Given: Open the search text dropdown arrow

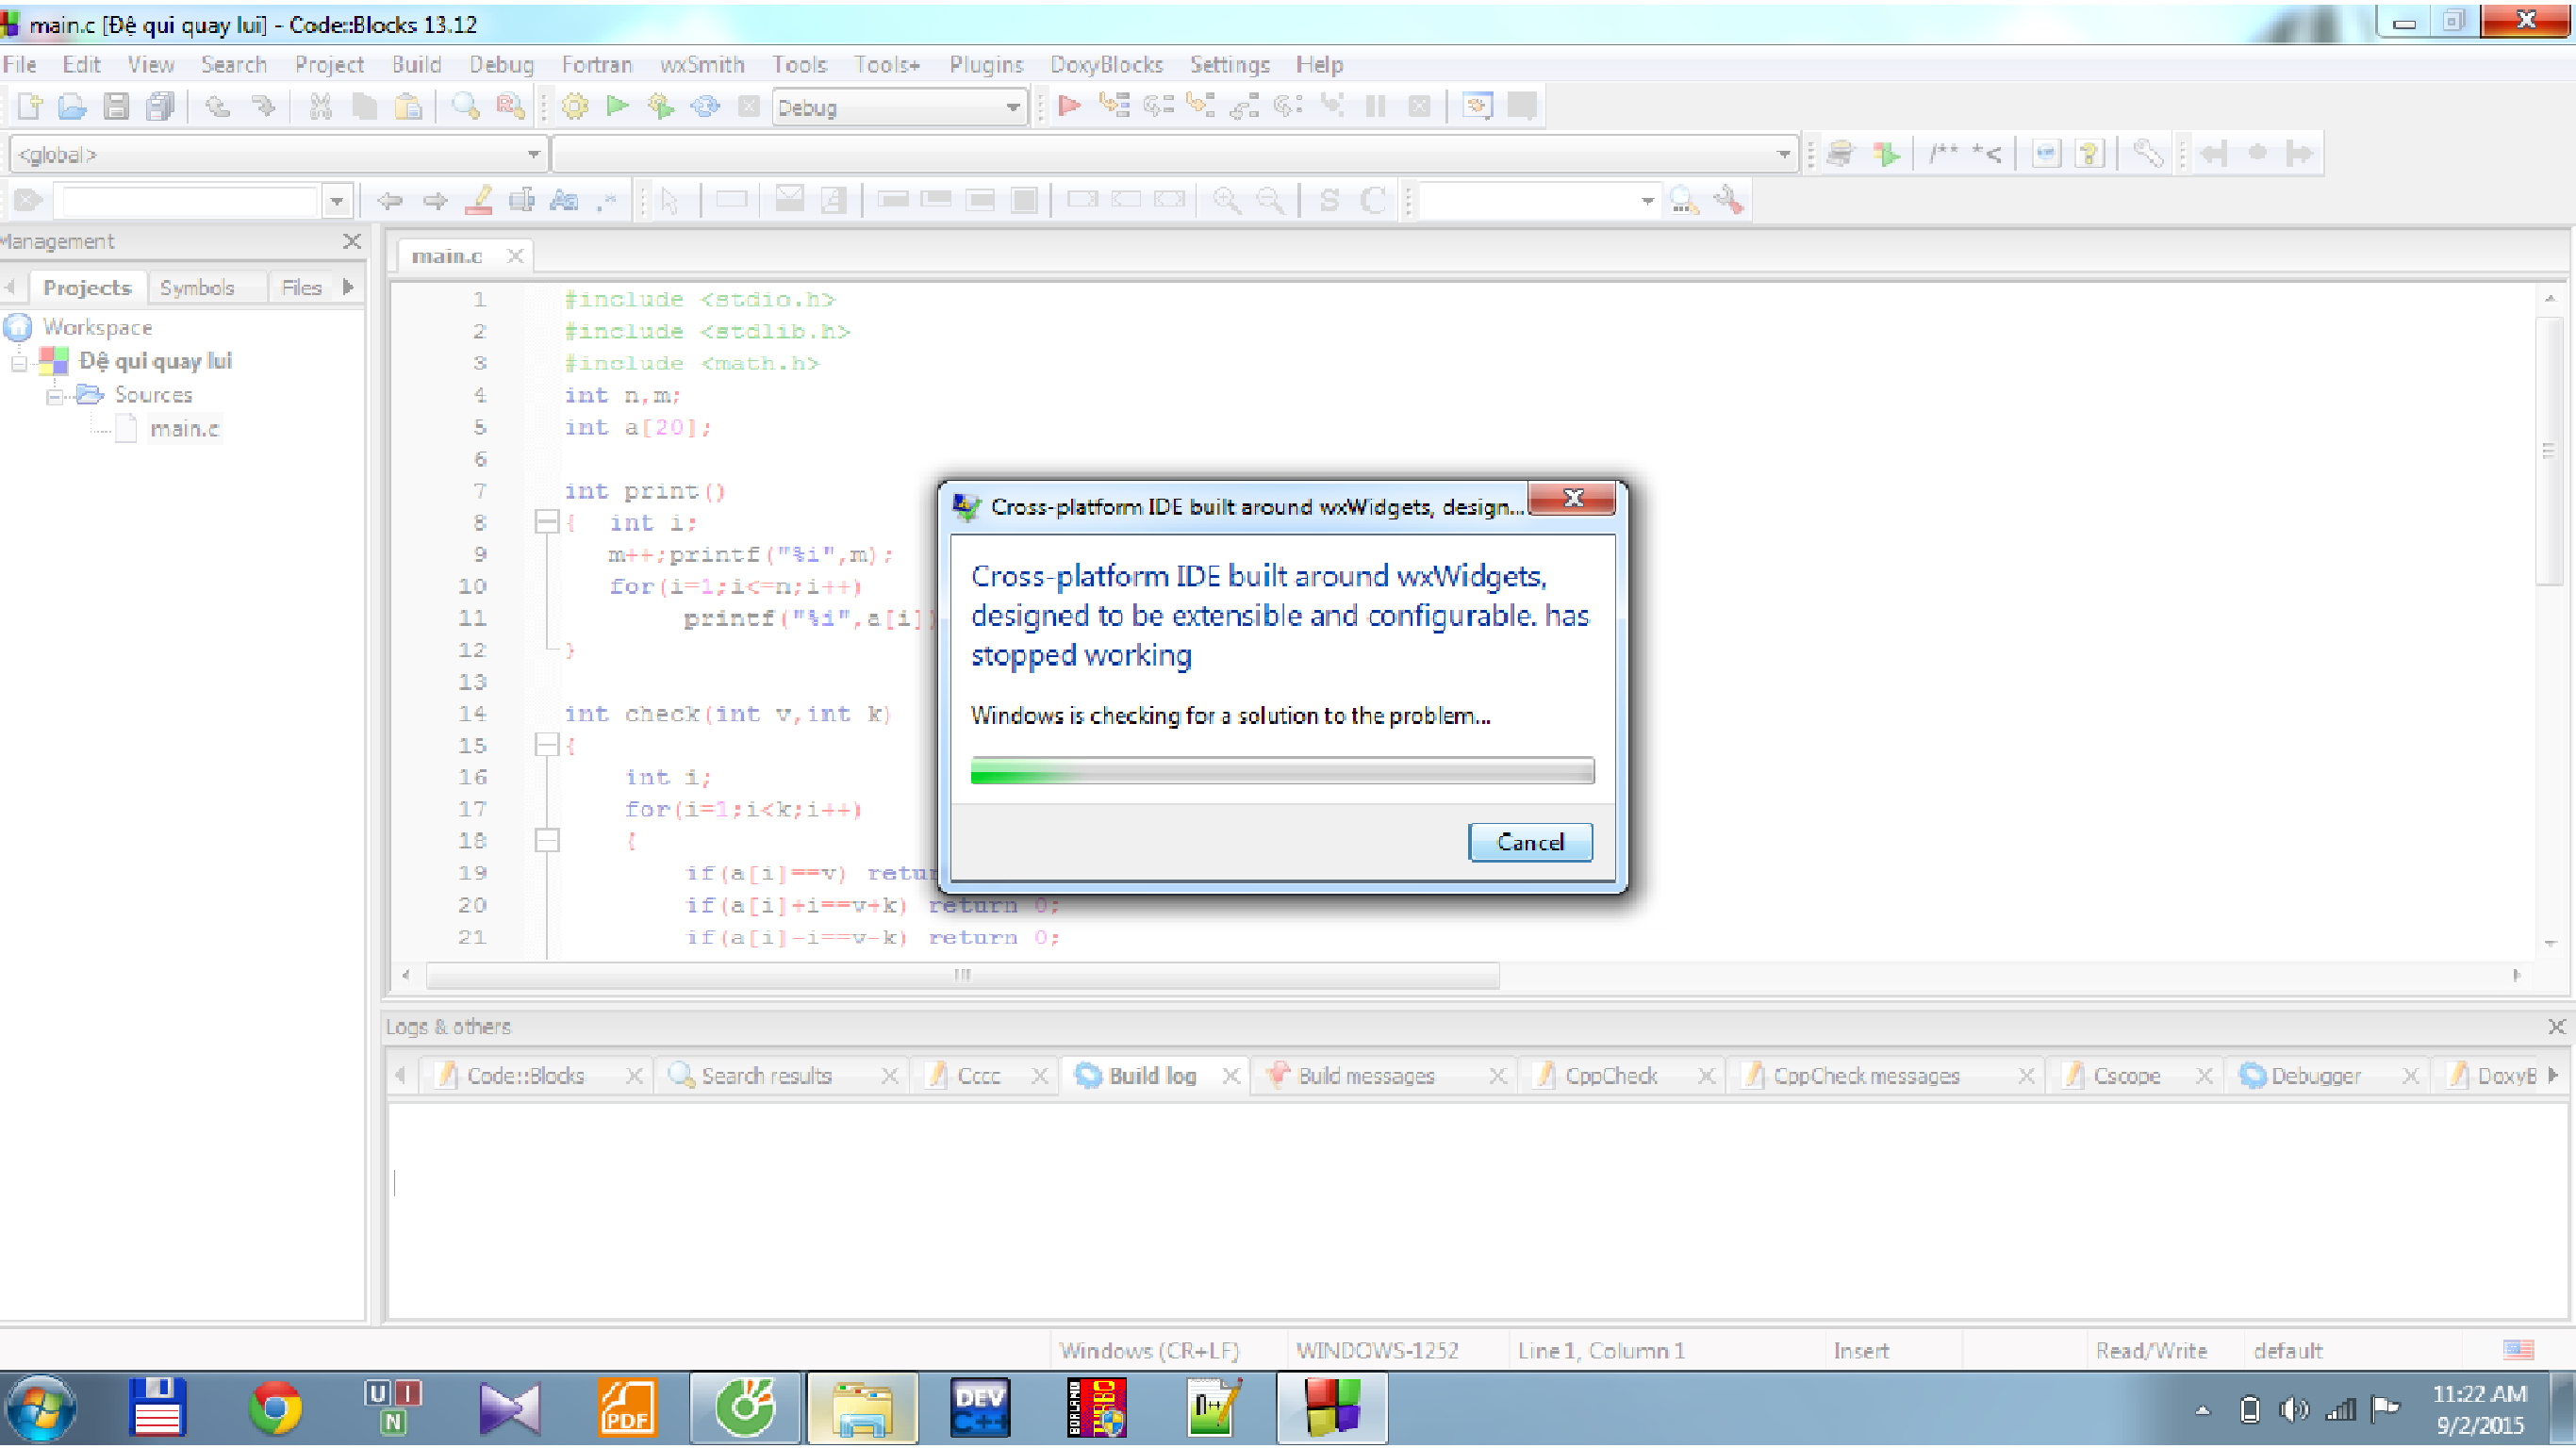Looking at the screenshot, I should pyautogui.click(x=337, y=202).
